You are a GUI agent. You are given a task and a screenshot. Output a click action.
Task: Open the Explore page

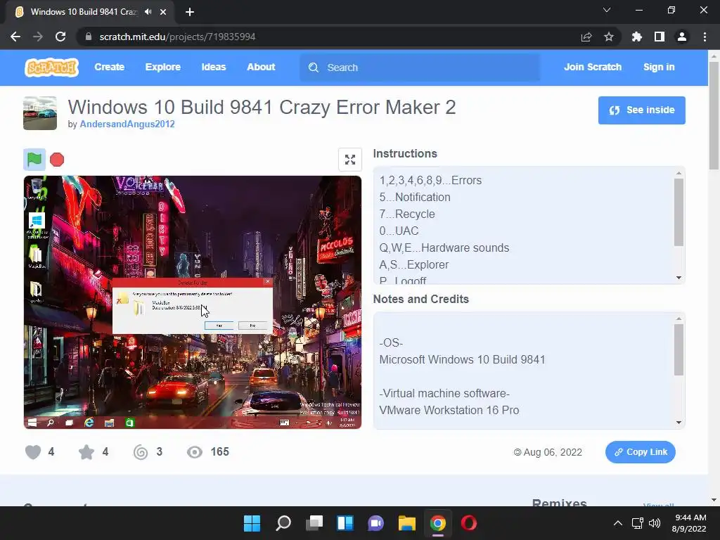163,67
